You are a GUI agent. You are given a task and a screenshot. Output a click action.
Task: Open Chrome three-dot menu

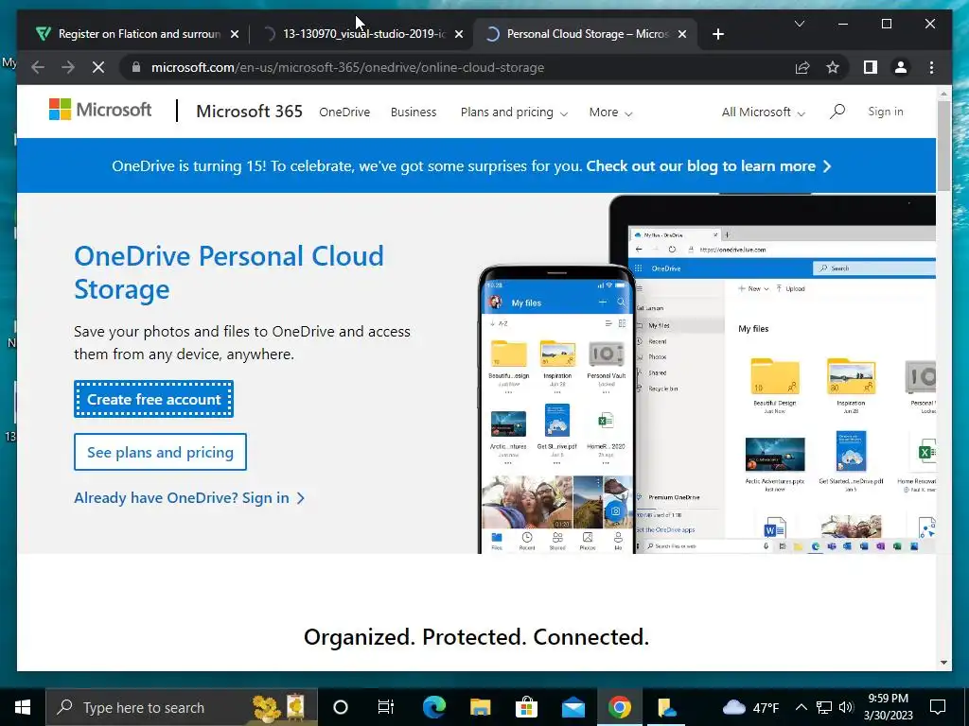click(x=931, y=67)
